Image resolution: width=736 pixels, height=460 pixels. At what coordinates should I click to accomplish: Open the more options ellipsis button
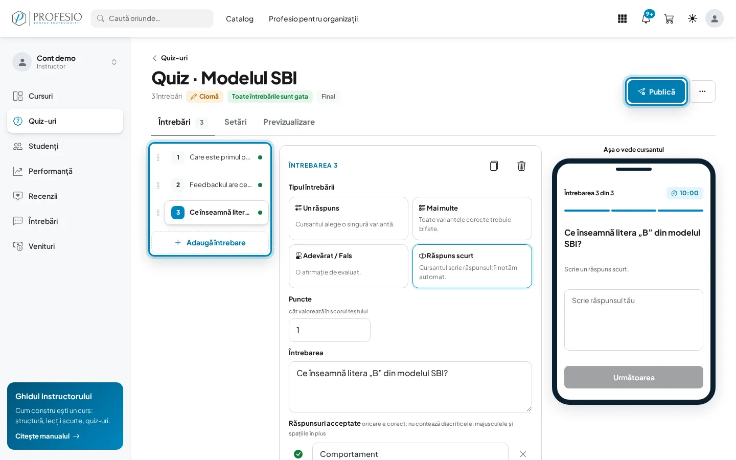702,91
